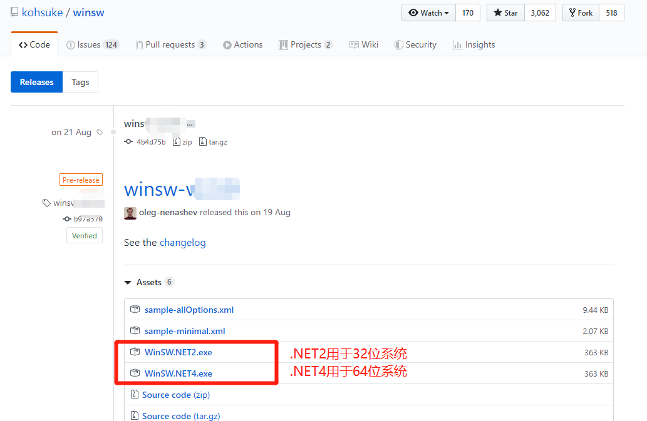This screenshot has height=421, width=647.
Task: Go to the Actions tab
Action: (242, 44)
